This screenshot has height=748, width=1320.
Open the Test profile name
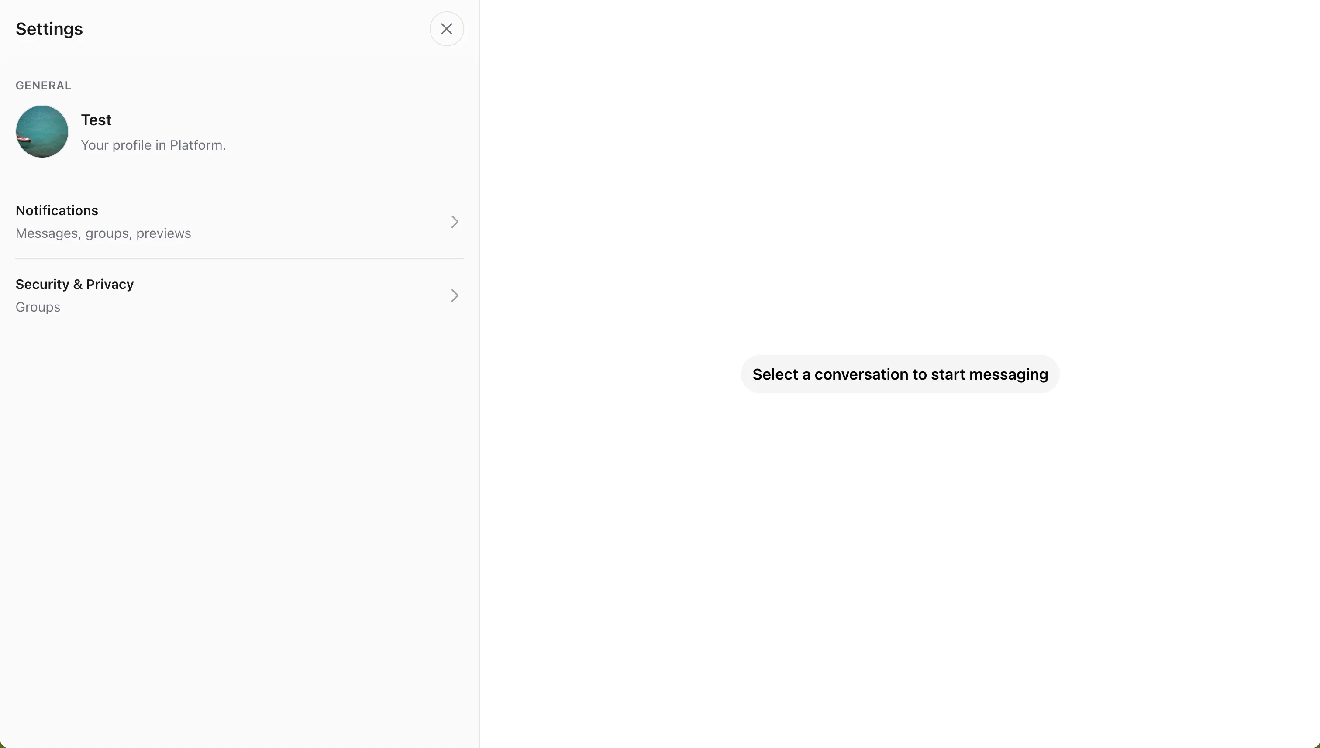coord(96,120)
